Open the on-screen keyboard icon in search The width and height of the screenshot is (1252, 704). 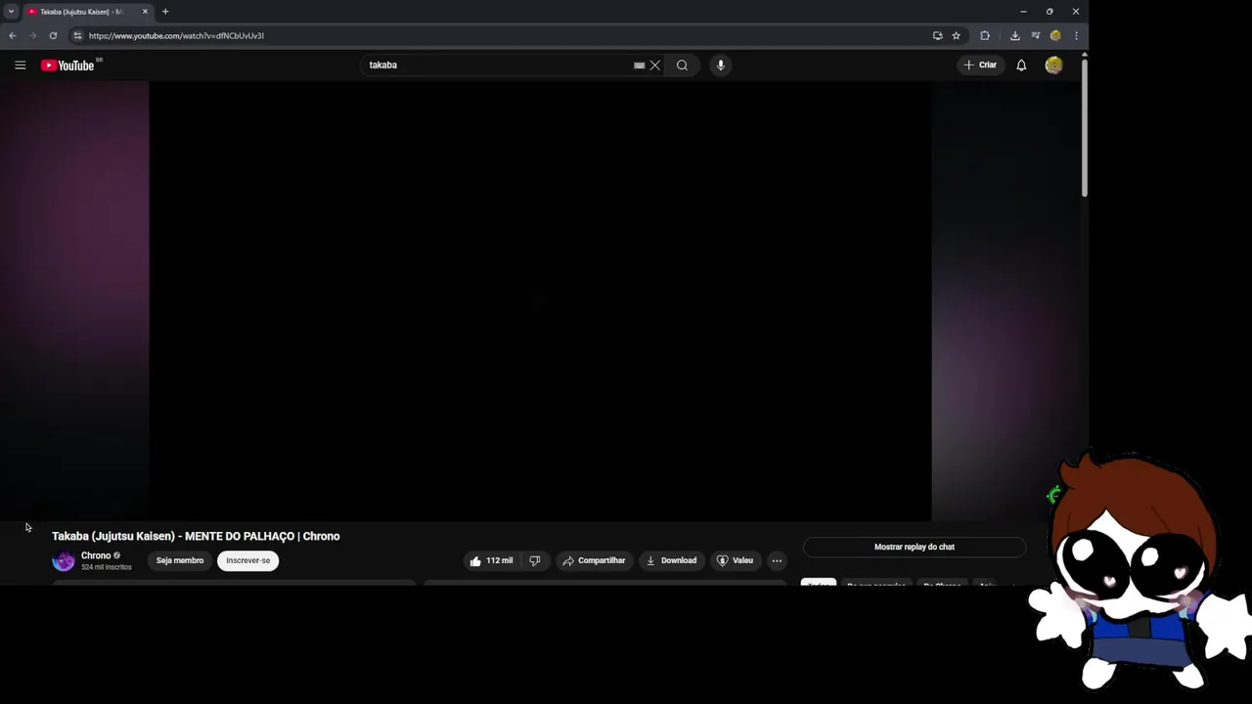tap(639, 66)
